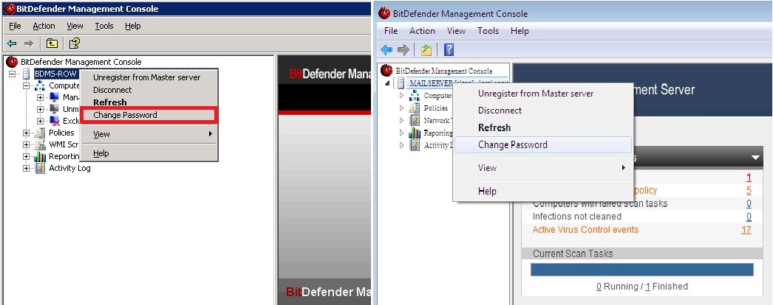Expand Reporting node in left tree
The width and height of the screenshot is (773, 305).
coord(26,157)
